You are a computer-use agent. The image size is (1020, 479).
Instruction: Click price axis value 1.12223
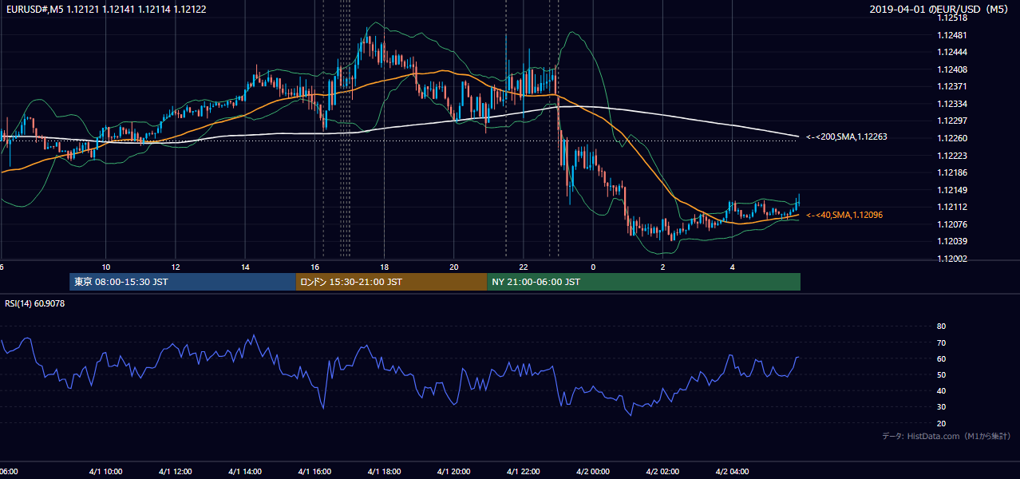pos(951,156)
